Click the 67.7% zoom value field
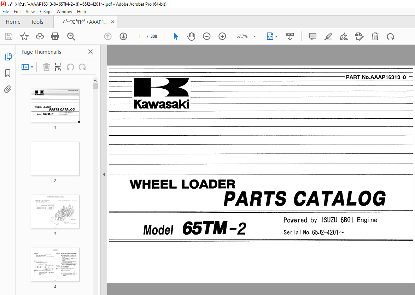415x295 pixels. pyautogui.click(x=242, y=36)
